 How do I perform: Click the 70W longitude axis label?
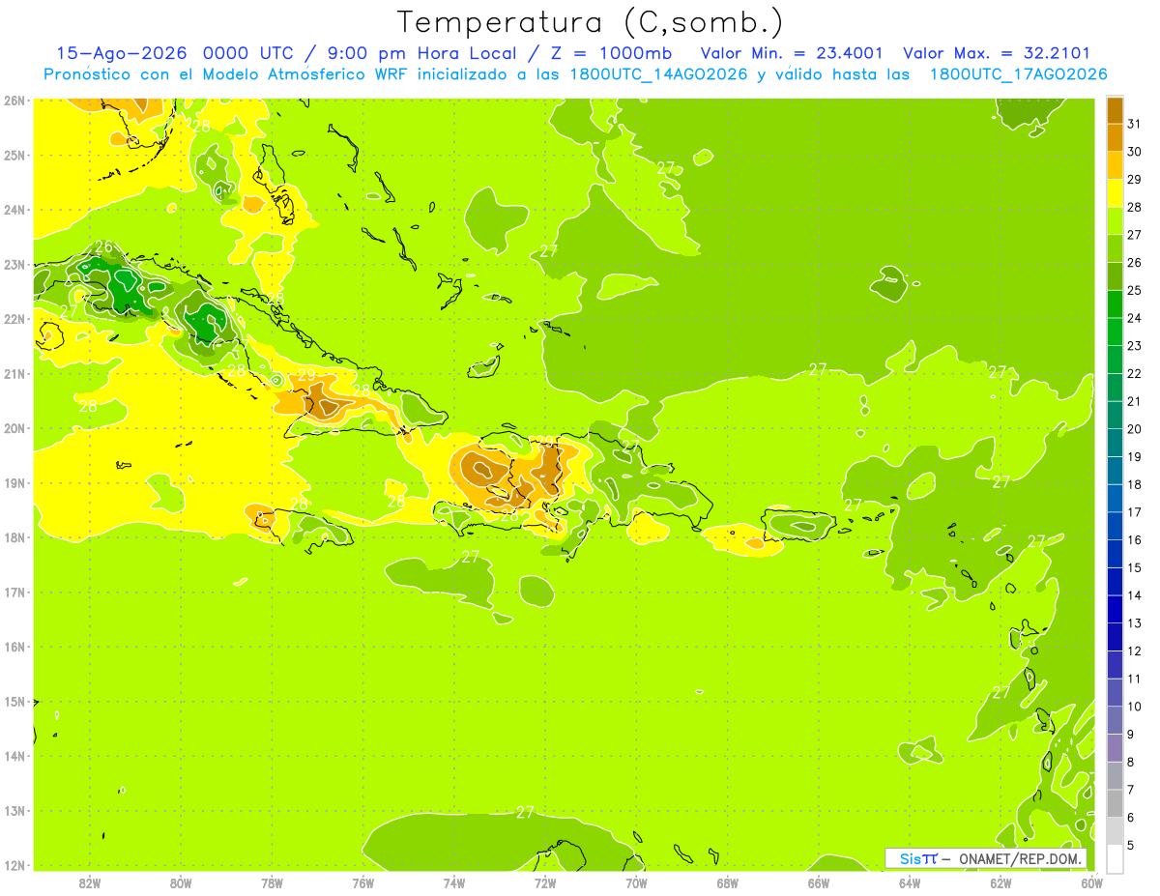pos(636,882)
